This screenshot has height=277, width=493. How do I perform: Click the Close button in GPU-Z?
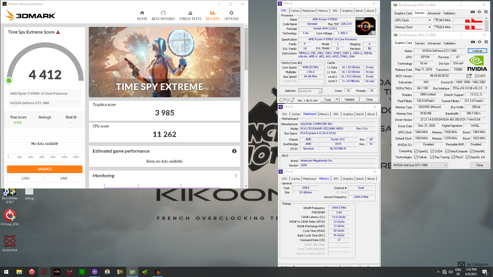(479, 165)
